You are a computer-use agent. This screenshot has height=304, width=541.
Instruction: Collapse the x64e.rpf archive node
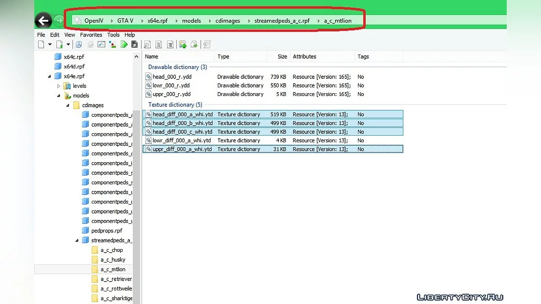tap(49, 77)
